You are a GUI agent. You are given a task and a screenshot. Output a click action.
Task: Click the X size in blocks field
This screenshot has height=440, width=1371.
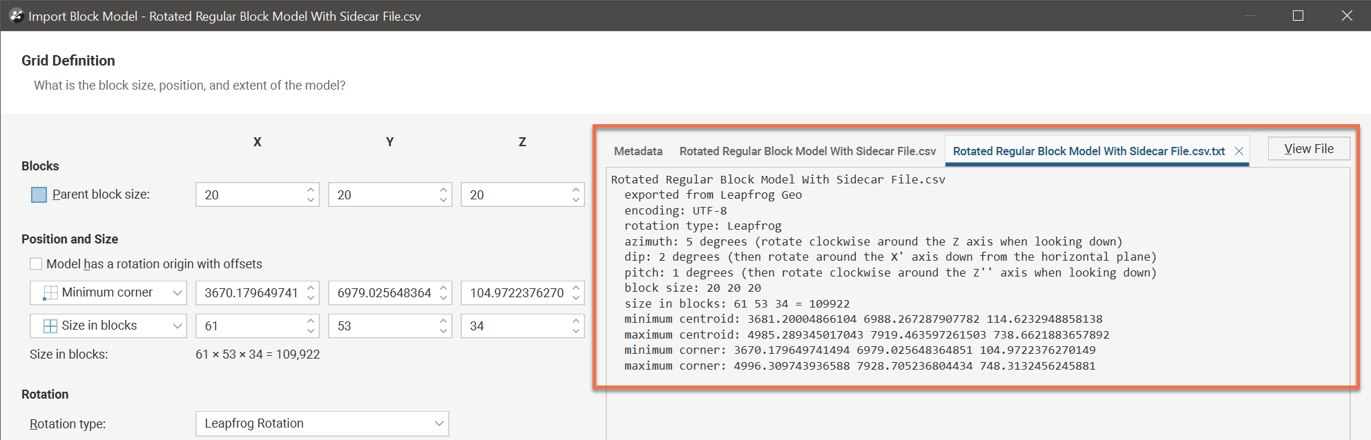pyautogui.click(x=249, y=326)
